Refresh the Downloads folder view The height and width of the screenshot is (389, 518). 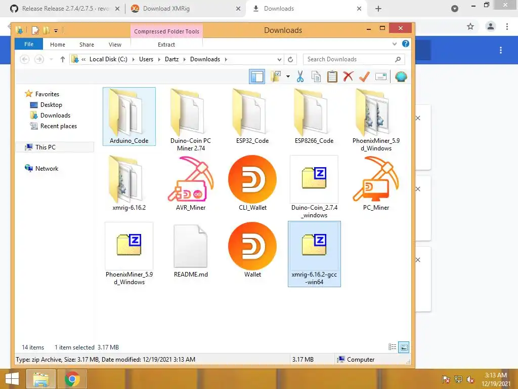(290, 60)
